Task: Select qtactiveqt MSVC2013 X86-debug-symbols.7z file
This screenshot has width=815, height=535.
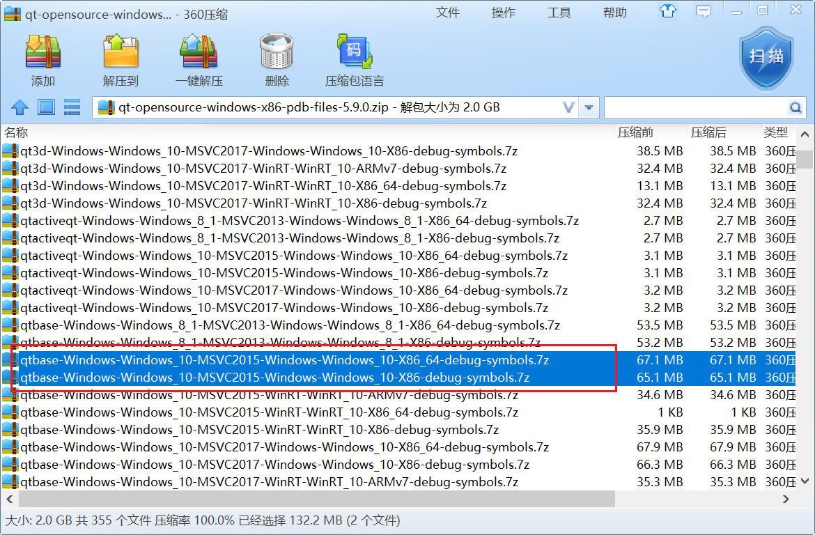Action: point(398,238)
